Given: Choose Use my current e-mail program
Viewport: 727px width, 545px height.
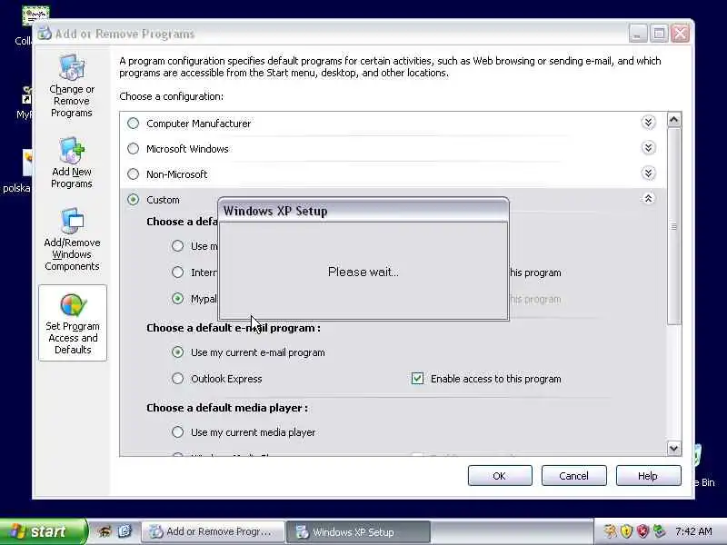Looking at the screenshot, I should click(177, 352).
